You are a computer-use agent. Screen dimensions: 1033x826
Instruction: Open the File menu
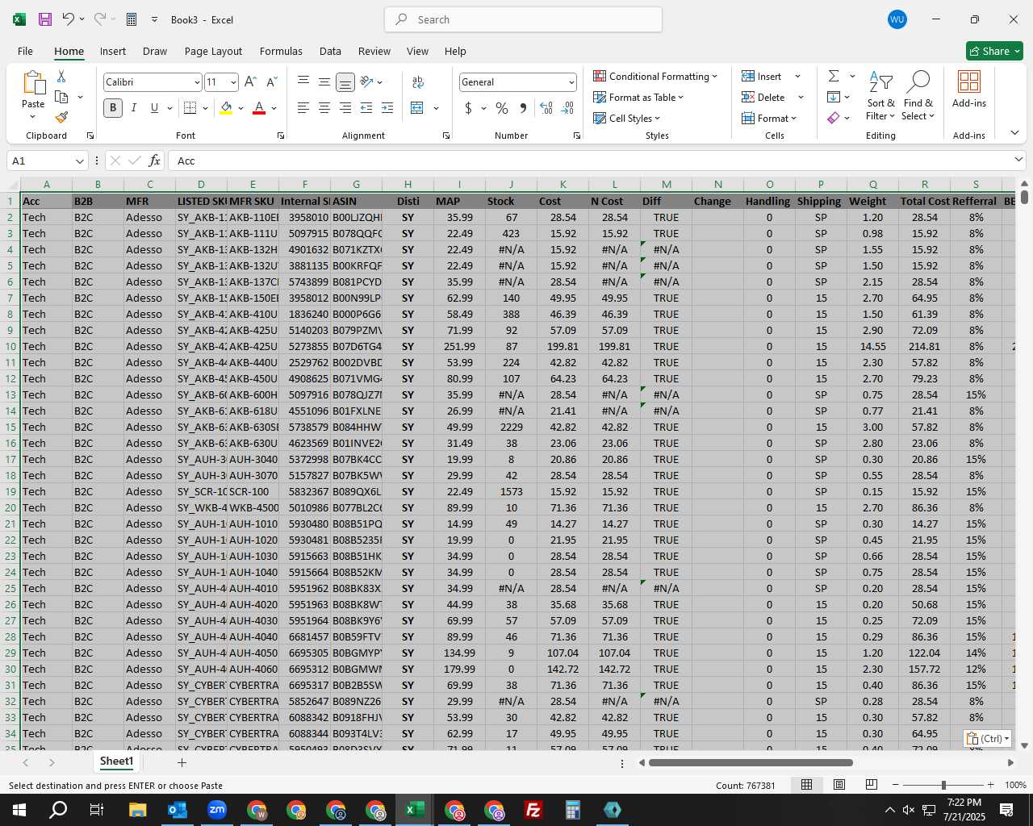(x=25, y=51)
